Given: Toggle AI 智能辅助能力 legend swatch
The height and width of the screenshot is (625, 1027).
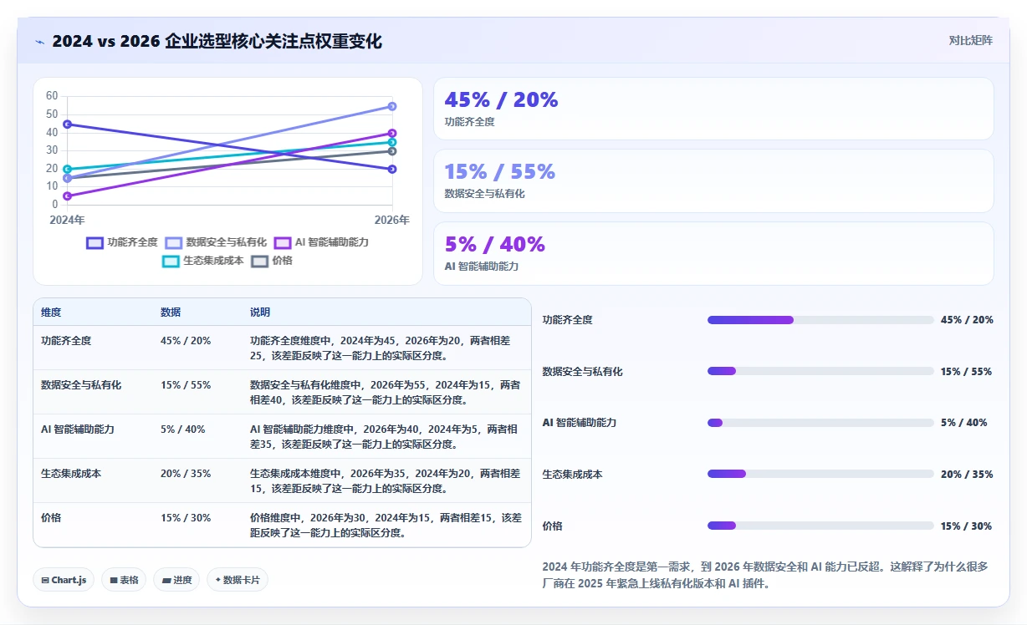Looking at the screenshot, I should (283, 242).
